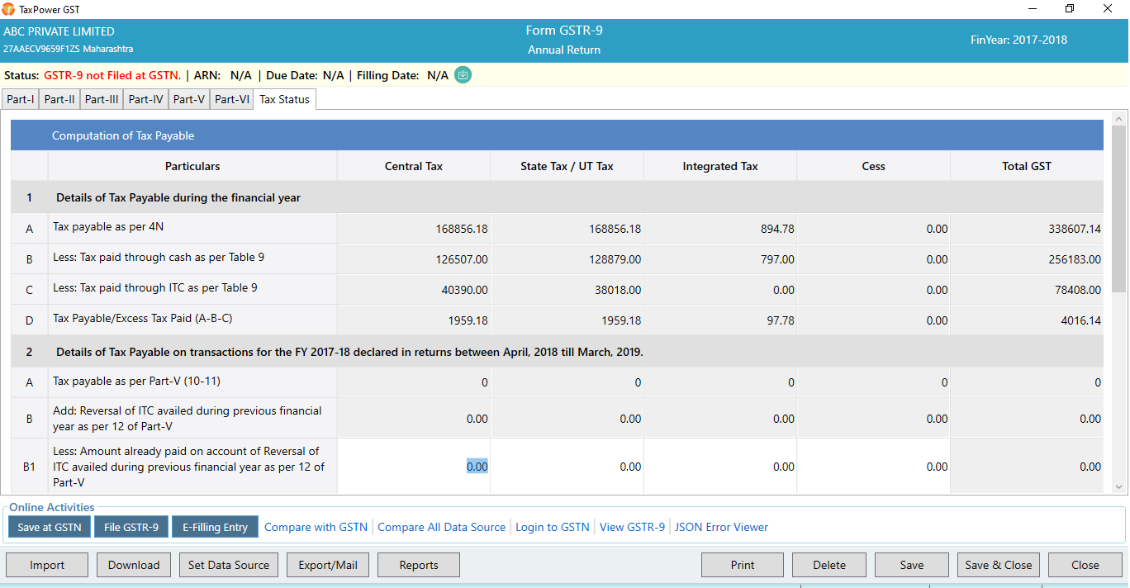Click Total GST value 338607.14
1130x588 pixels.
point(1075,229)
